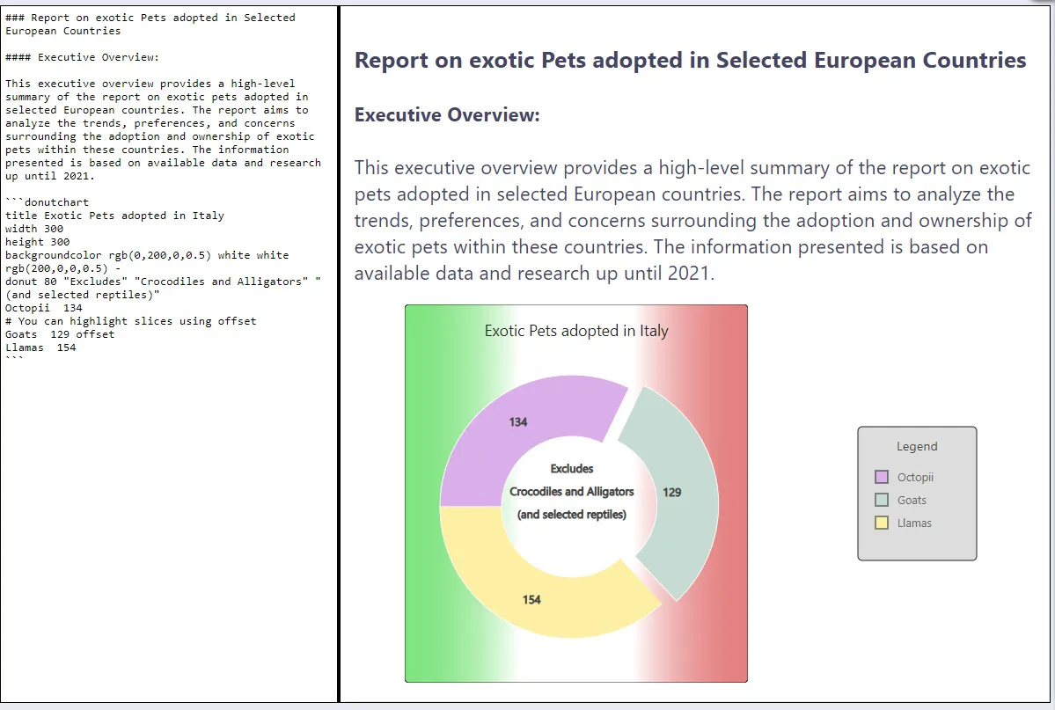This screenshot has width=1055, height=710.
Task: Click the Octopii legend color swatch
Action: (882, 477)
